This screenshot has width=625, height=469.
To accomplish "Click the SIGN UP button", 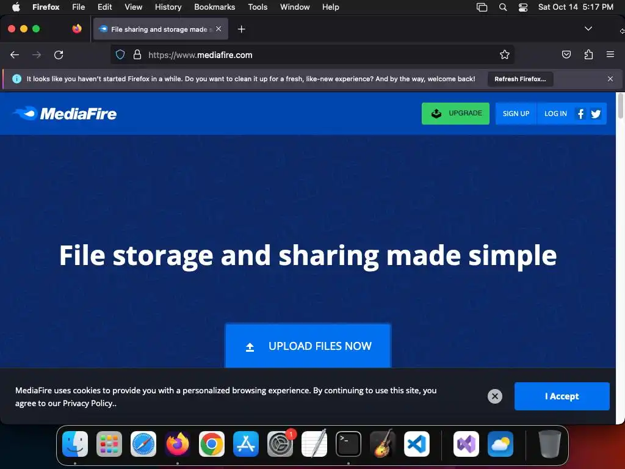I will tap(516, 114).
